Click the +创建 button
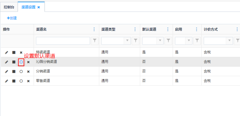This screenshot has width=240, height=116. coord(12,18)
